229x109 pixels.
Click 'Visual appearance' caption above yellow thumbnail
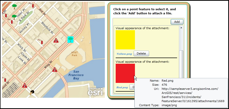[x=142, y=28]
